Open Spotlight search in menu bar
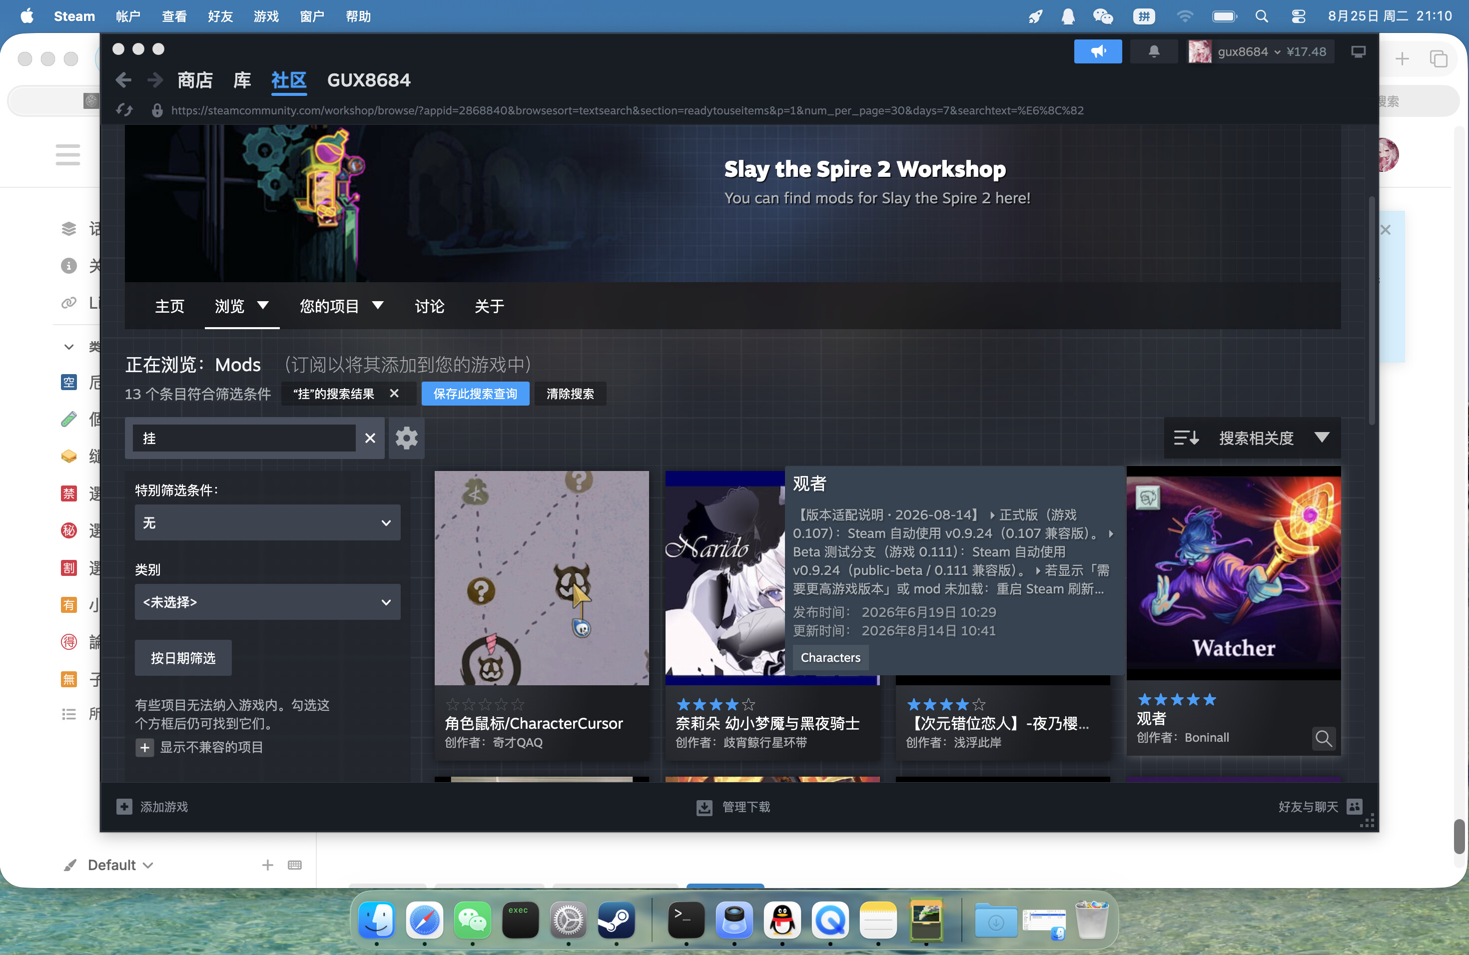1469x955 pixels. pyautogui.click(x=1262, y=16)
